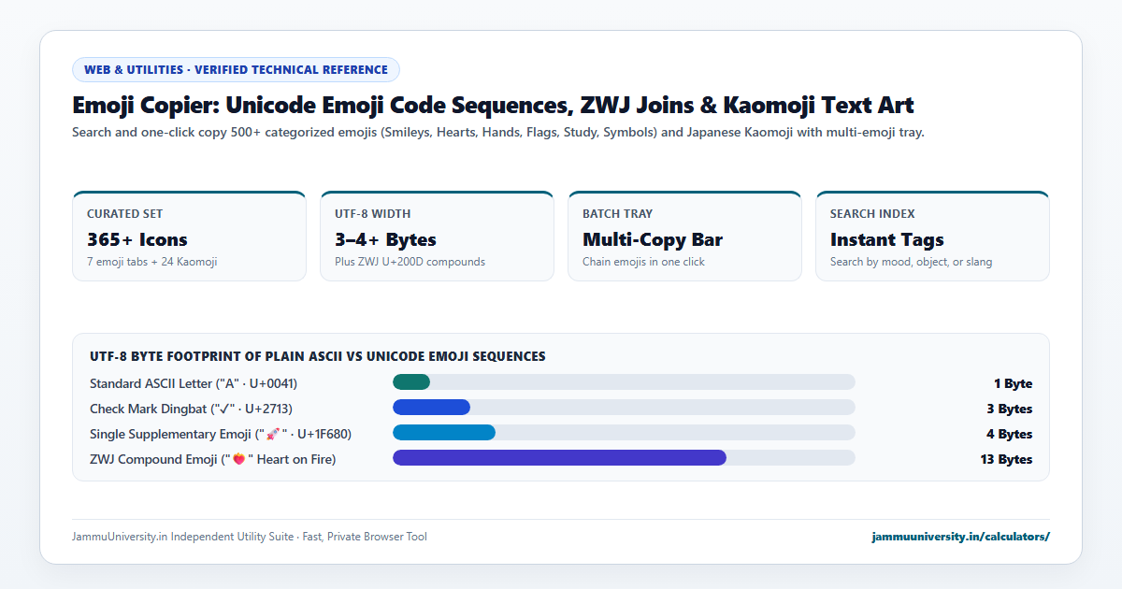Click 'Plus ZWJ U+200D compounds' text

pyautogui.click(x=410, y=262)
